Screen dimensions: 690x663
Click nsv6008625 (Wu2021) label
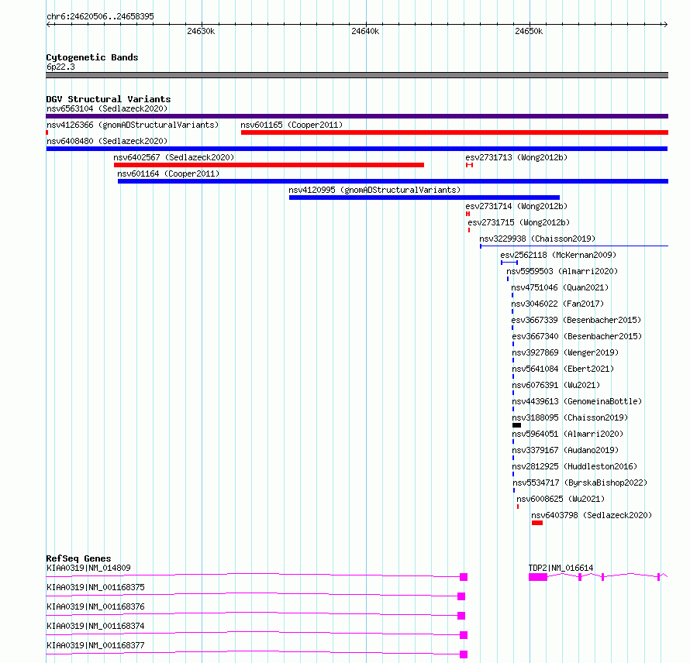(x=561, y=499)
